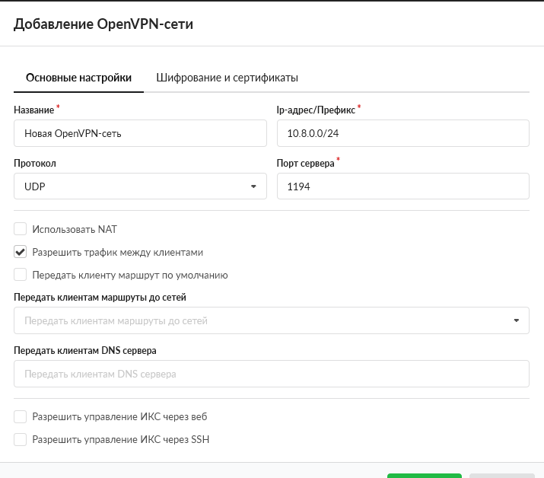
Task: Click the caret arrow of the routes selector
Action: tap(517, 320)
